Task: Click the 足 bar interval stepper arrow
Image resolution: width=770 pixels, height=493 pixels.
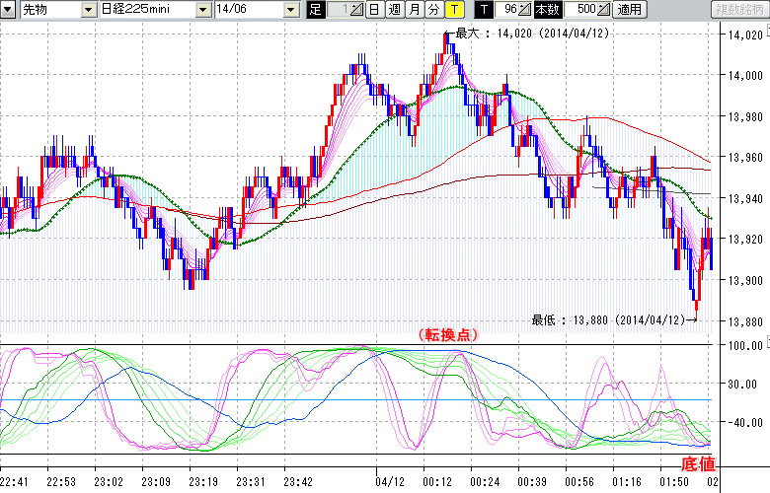Action: click(x=355, y=10)
